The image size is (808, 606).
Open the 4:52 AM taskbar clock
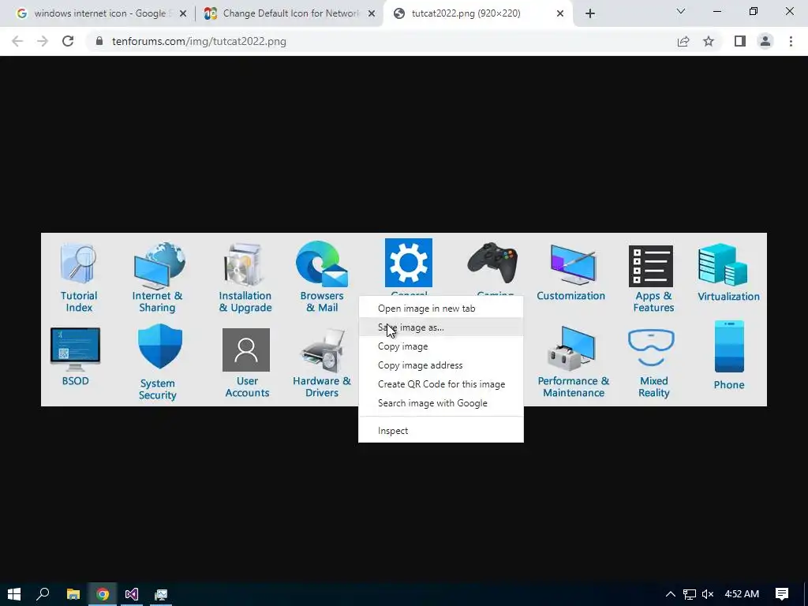click(742, 594)
